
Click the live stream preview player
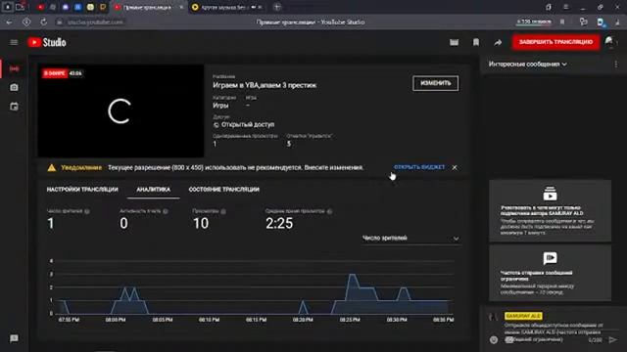click(121, 110)
